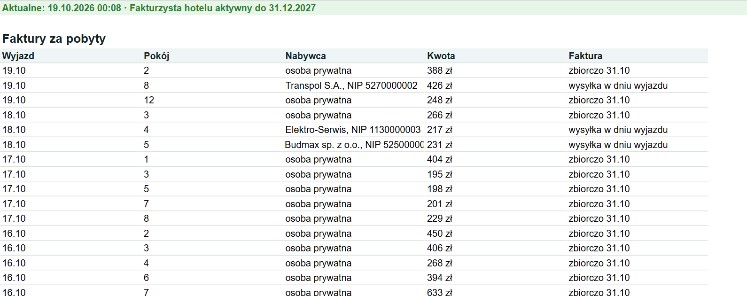This screenshot has width=747, height=296.
Task: Select the amount "394 zł"
Action: pos(440,278)
